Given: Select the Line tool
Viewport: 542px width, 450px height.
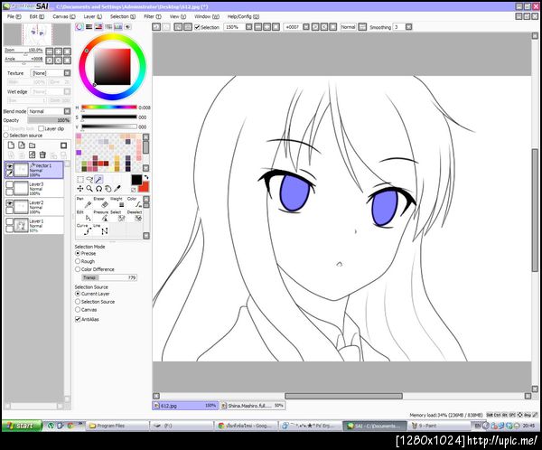Looking at the screenshot, I should (x=101, y=230).
